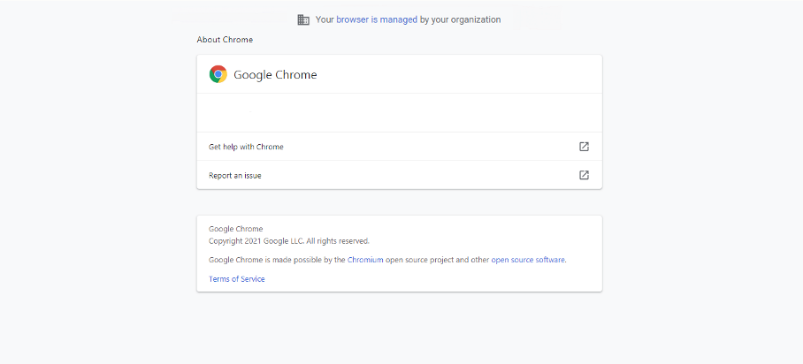Click the blank version area below Chrome title

coord(399,112)
